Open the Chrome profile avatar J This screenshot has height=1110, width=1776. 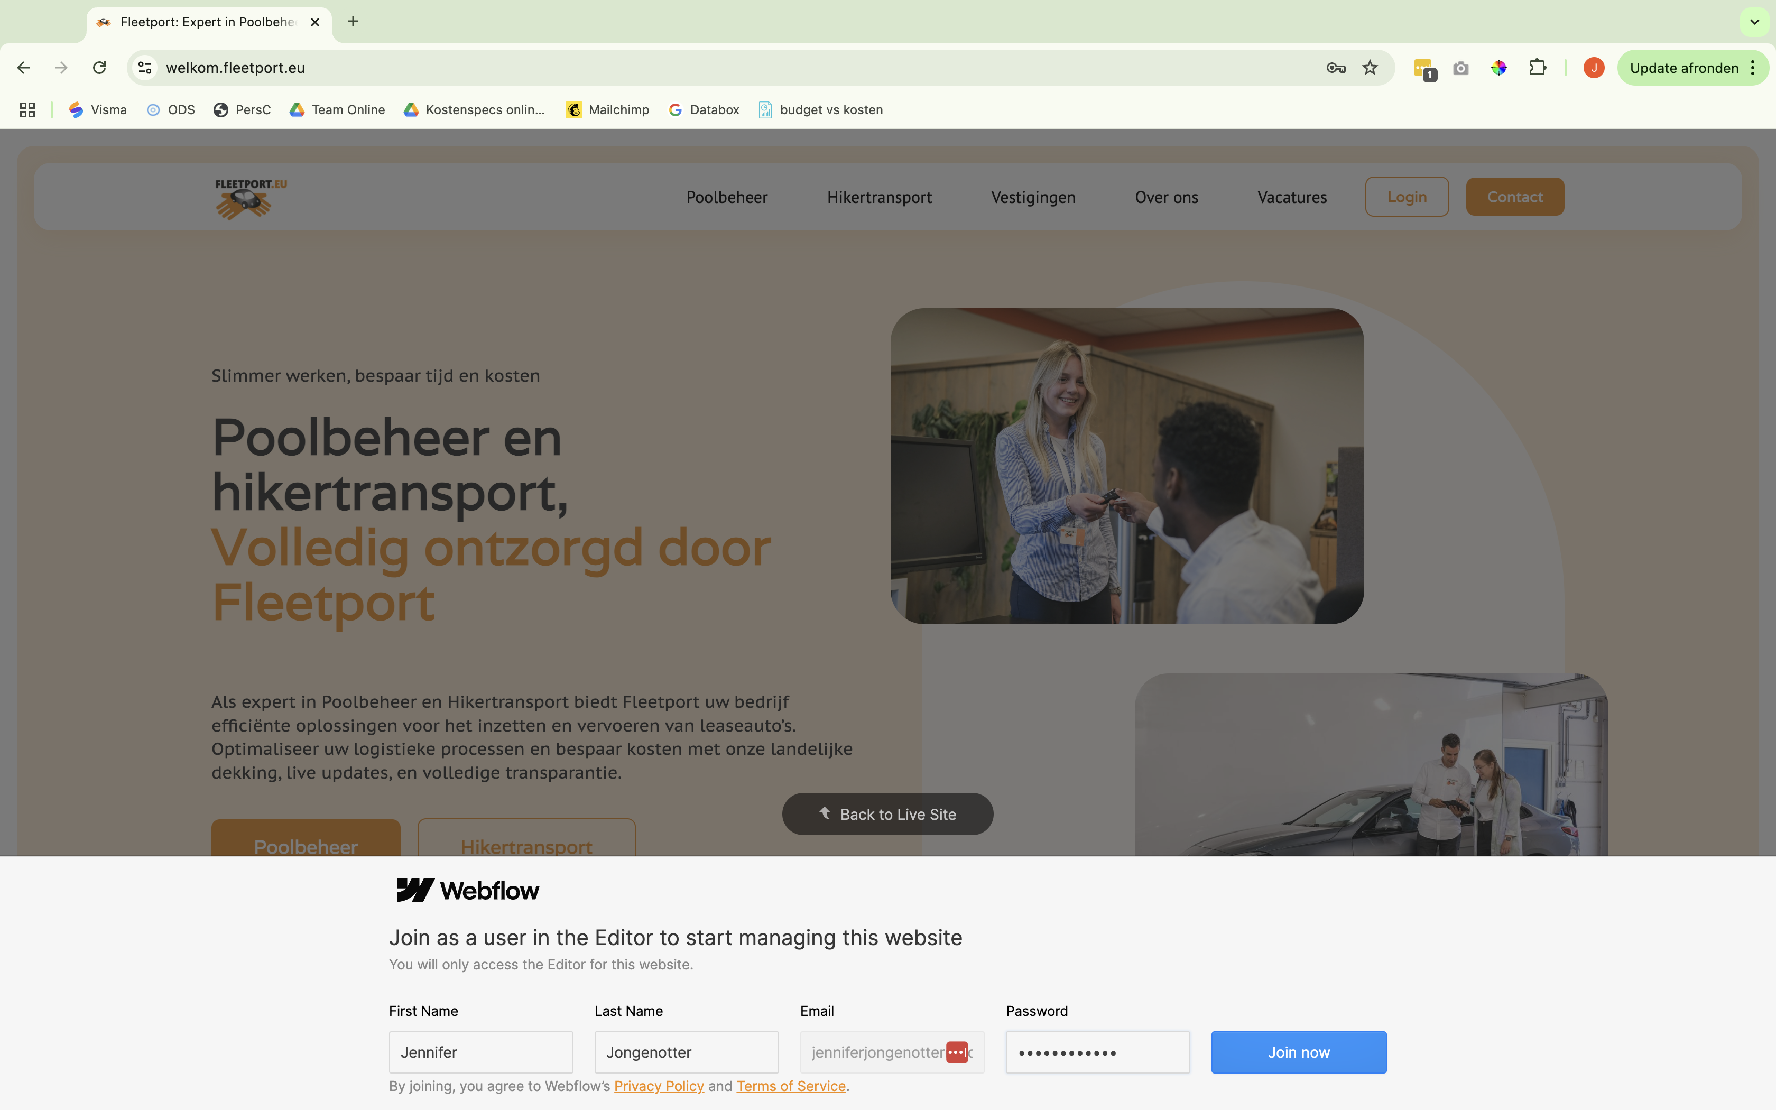point(1594,68)
